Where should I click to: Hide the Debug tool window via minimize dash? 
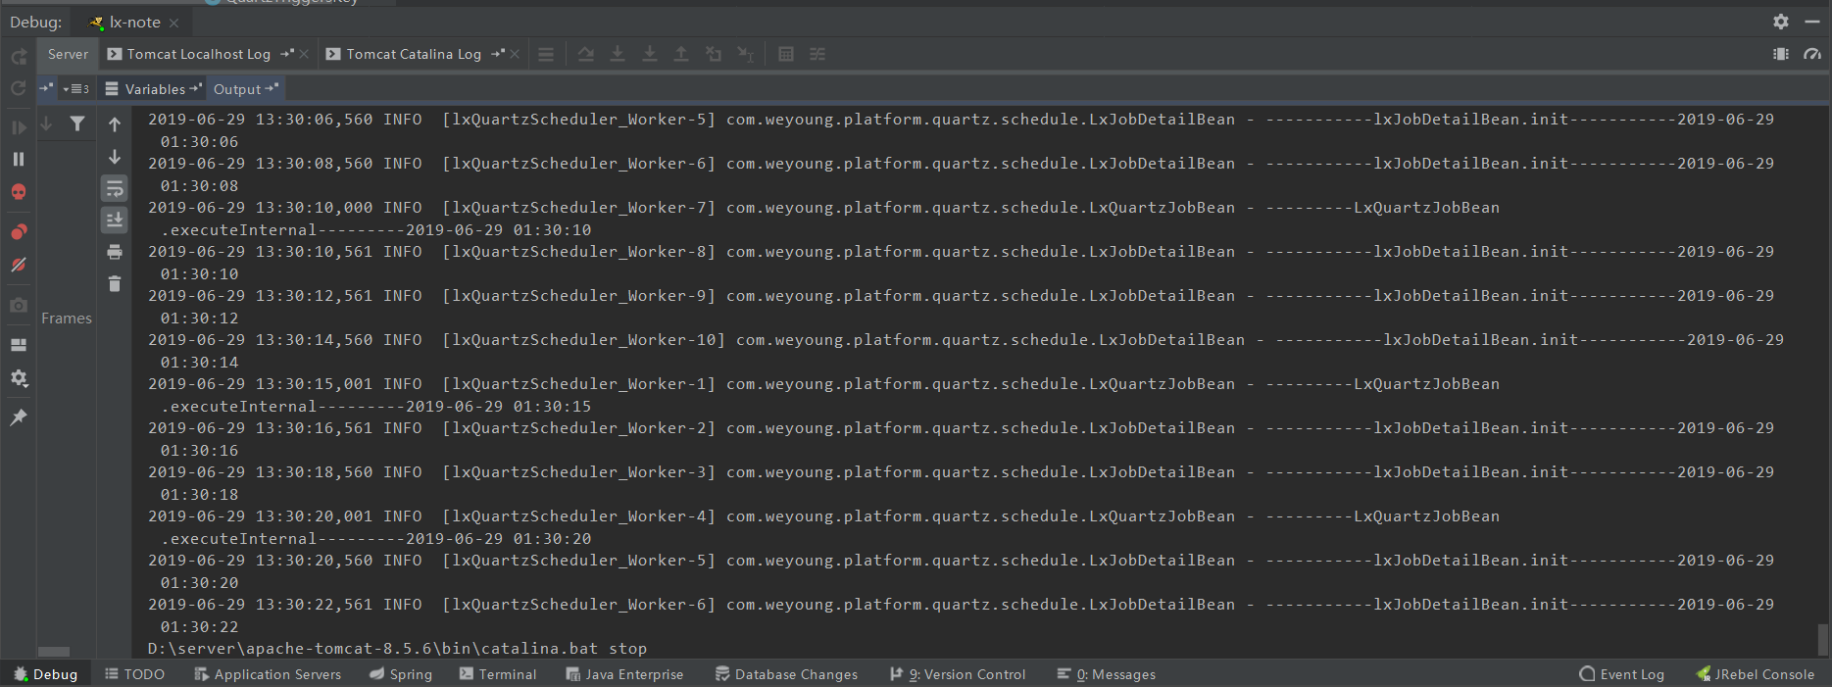tap(1812, 22)
